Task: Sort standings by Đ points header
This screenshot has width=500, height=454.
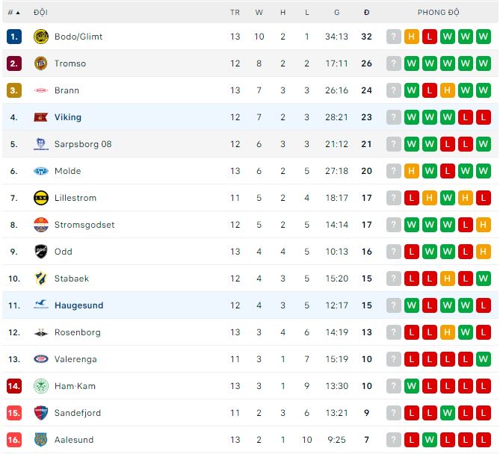Action: (366, 13)
